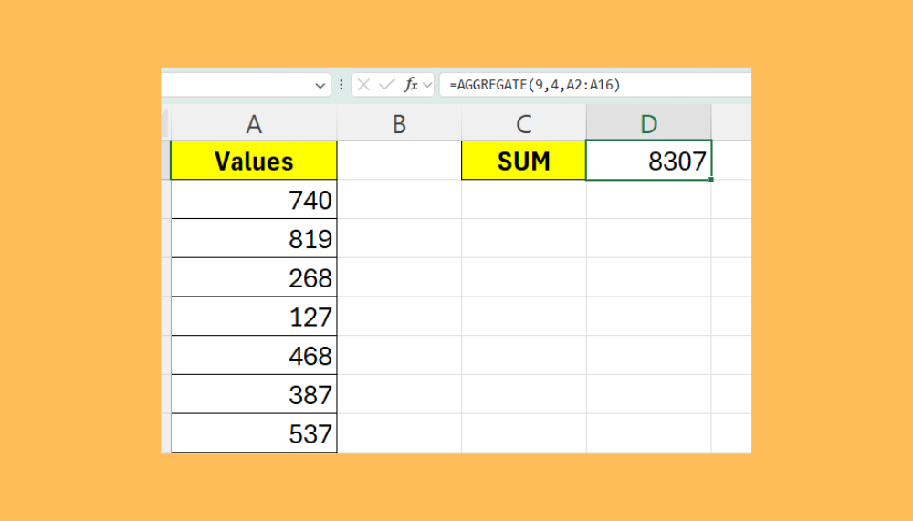This screenshot has width=913, height=521.
Task: Select the cell containing 740
Action: 254,200
